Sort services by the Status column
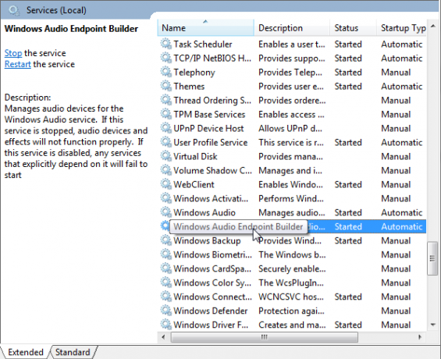The height and width of the screenshot is (359, 441). click(x=353, y=28)
